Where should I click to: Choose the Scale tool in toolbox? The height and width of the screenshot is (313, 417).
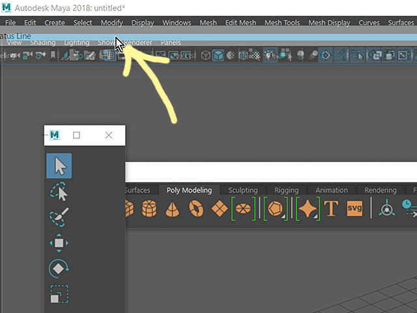pos(59,294)
